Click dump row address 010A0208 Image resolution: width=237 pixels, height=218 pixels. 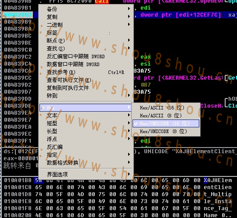click(x=18, y=215)
